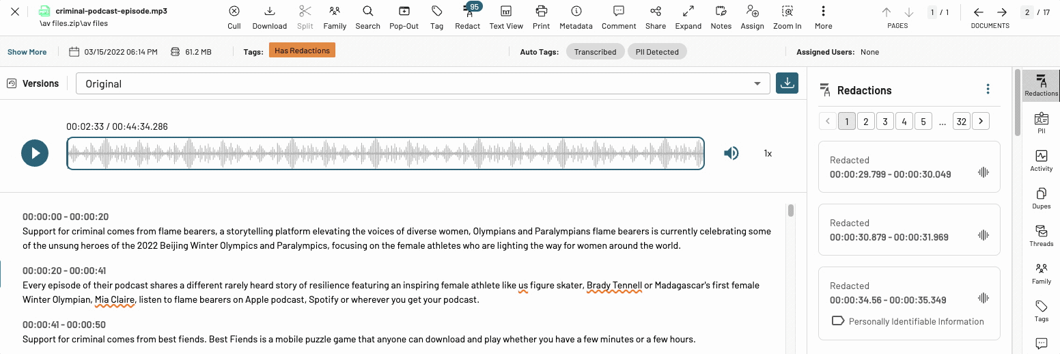
Task: Click the Cull toolbar icon
Action: point(234,18)
